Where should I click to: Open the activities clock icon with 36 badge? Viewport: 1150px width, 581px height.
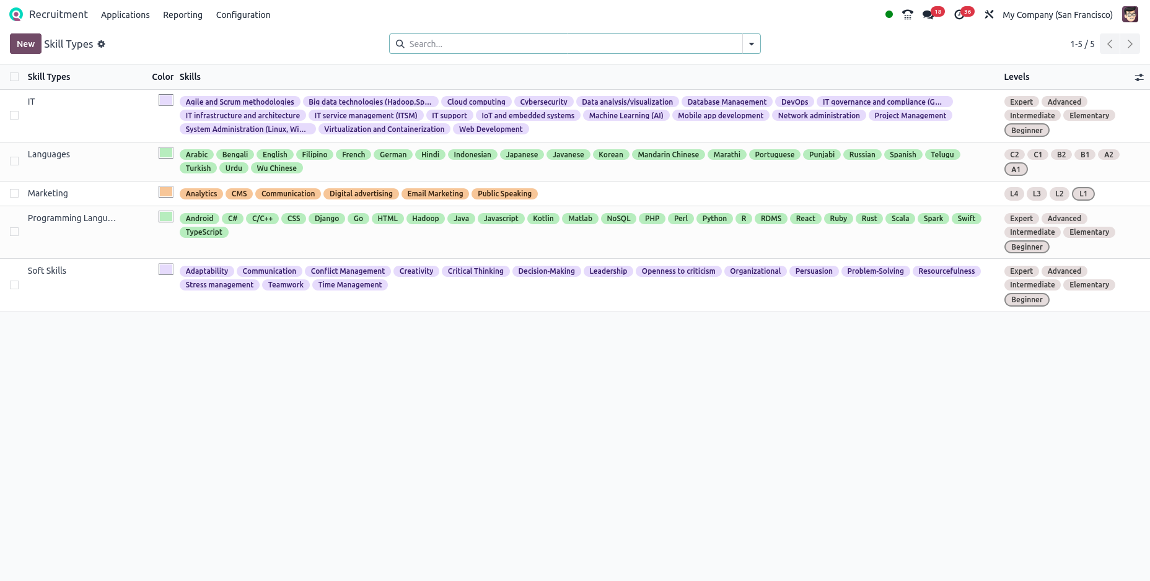959,14
